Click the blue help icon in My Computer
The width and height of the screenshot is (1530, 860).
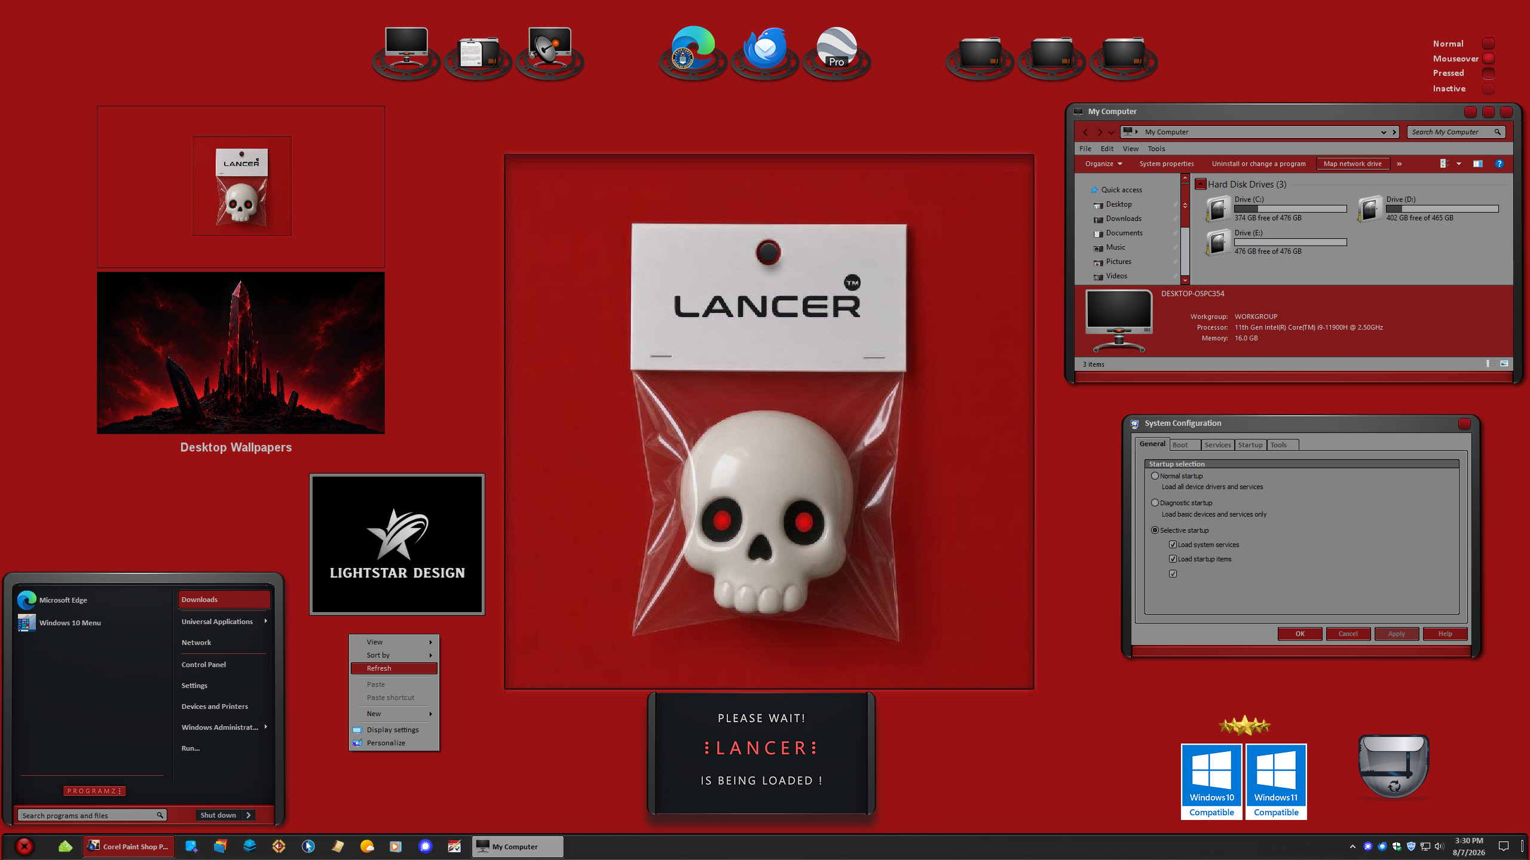pos(1499,164)
